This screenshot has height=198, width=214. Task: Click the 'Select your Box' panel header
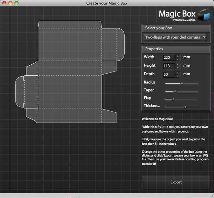click(x=176, y=28)
